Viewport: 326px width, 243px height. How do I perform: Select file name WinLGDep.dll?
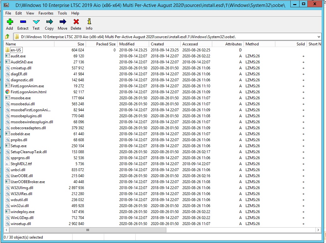click(x=22, y=218)
